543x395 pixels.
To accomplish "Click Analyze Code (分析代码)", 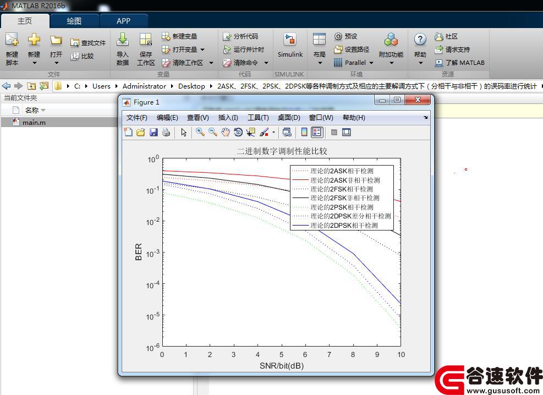I will pyautogui.click(x=240, y=36).
